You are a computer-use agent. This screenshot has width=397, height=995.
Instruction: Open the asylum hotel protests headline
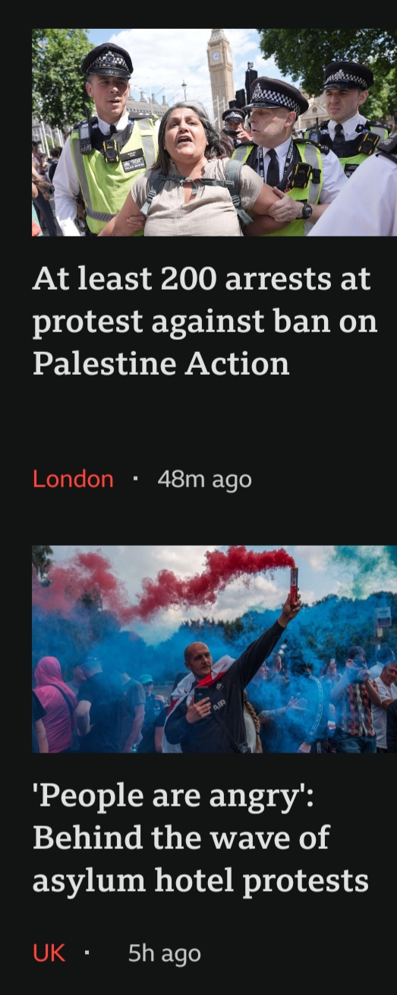pos(200,838)
